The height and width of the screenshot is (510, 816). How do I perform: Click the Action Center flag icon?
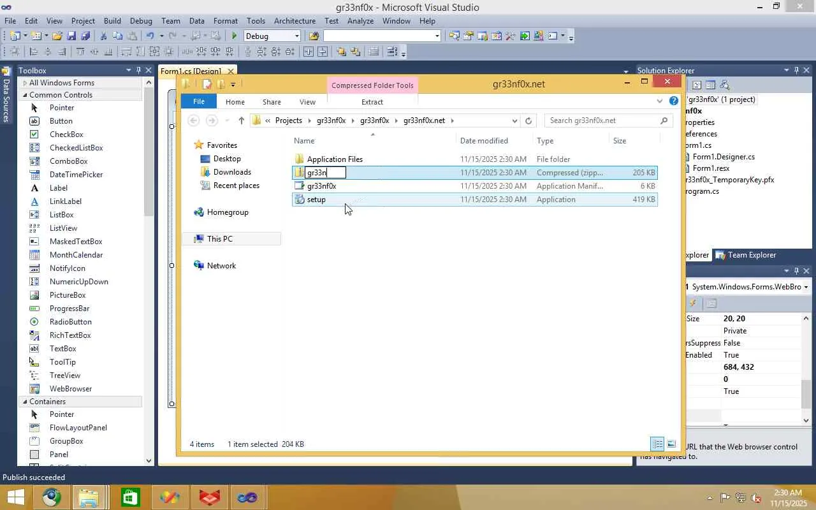coord(725,498)
